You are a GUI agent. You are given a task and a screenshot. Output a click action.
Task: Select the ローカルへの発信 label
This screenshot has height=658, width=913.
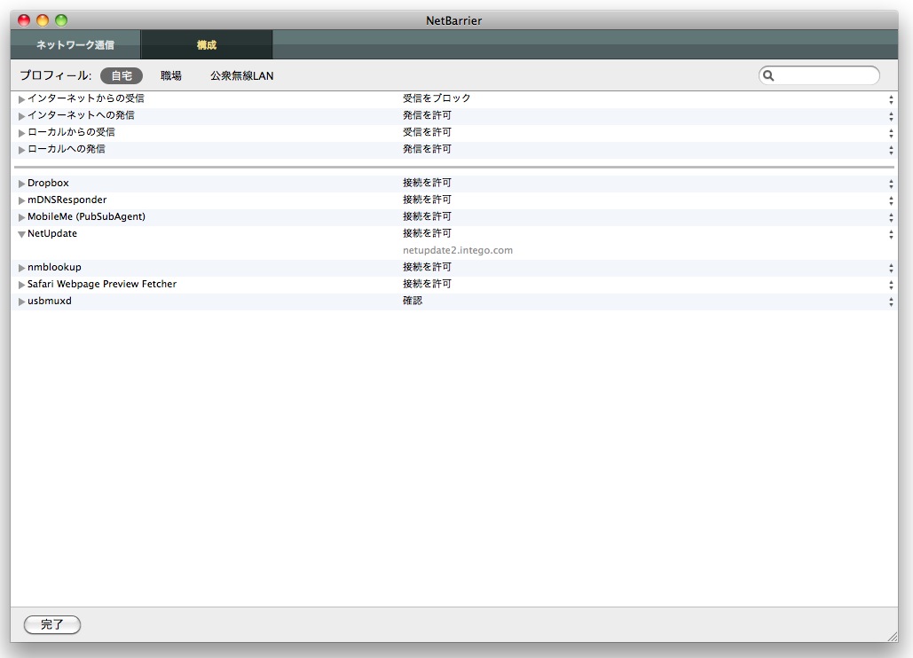point(67,149)
